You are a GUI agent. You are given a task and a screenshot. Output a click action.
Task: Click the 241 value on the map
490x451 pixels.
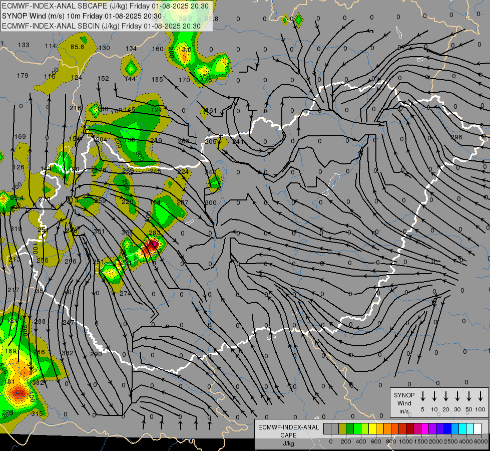coord(238,141)
